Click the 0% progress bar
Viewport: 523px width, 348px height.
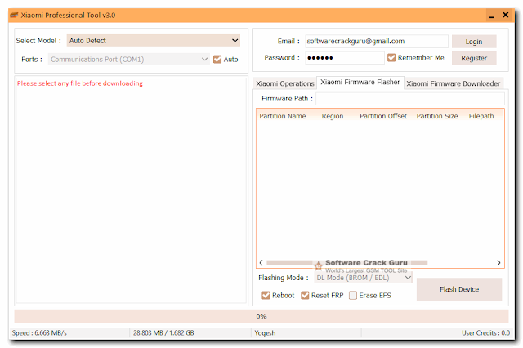261,316
